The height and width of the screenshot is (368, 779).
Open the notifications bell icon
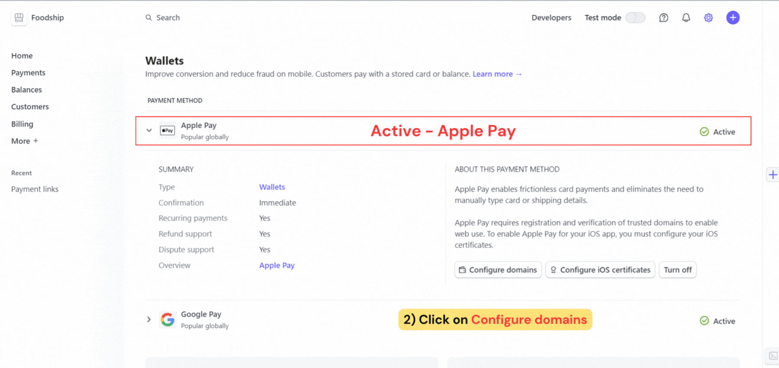click(x=686, y=18)
